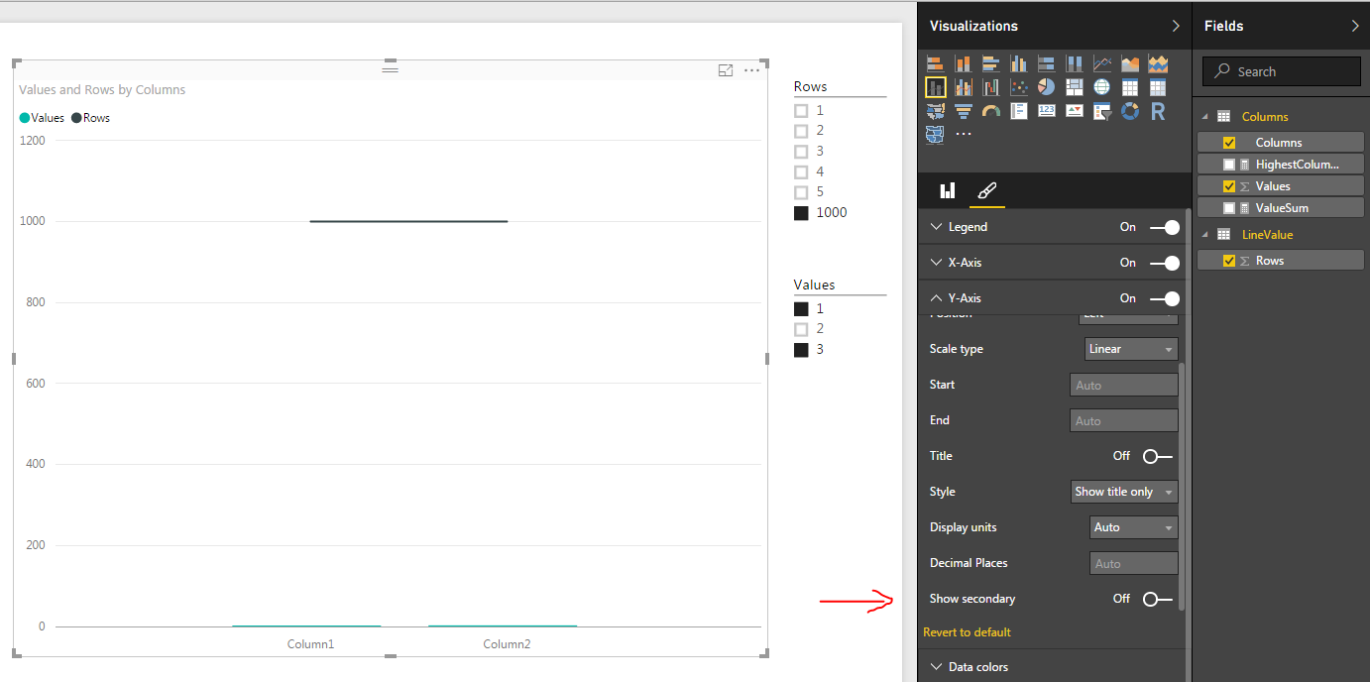Click the Search box in Fields
This screenshot has height=682, width=1370.
point(1282,71)
